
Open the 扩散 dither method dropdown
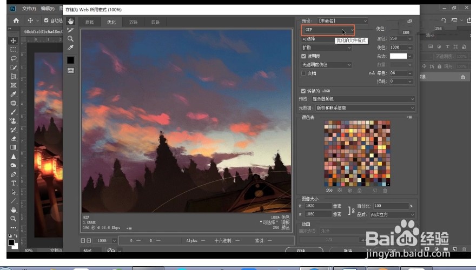pos(326,48)
